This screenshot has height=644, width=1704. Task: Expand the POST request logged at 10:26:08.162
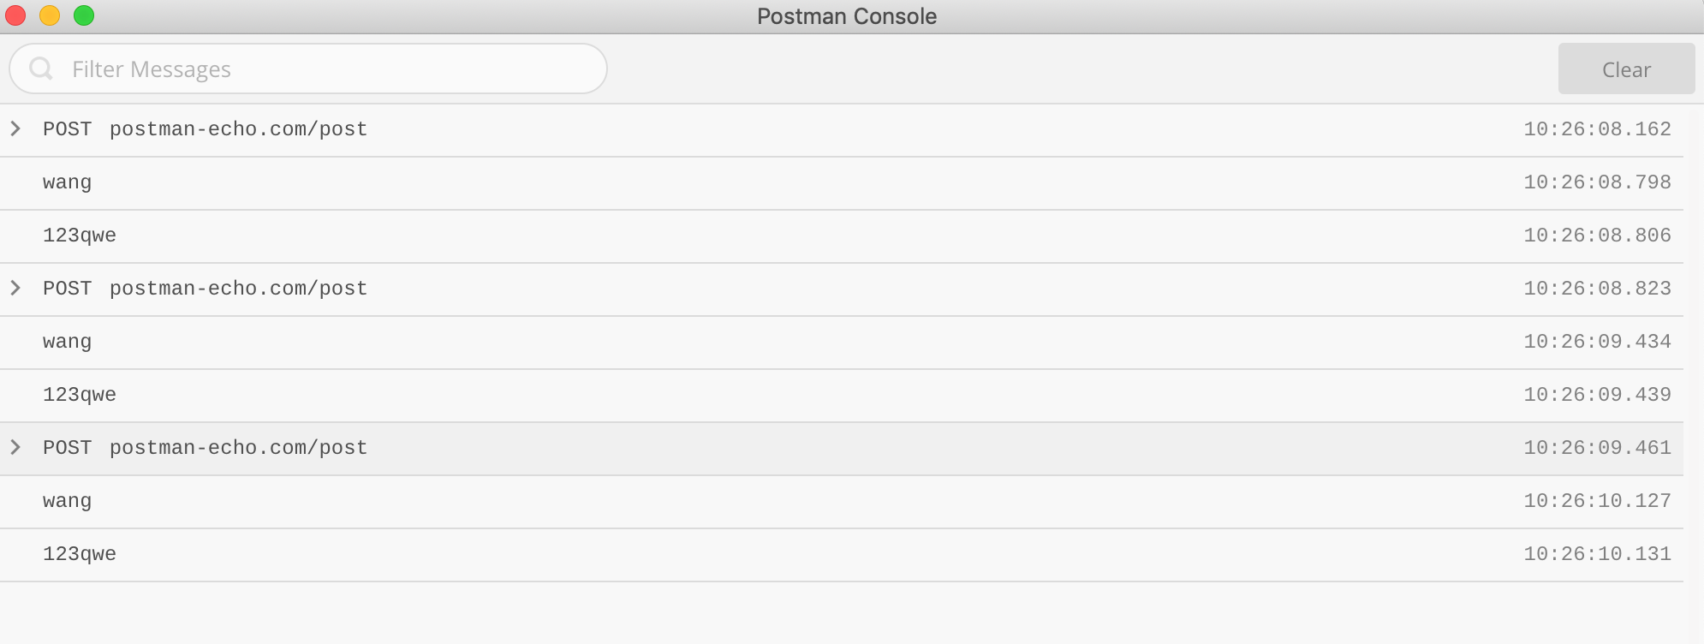coord(15,129)
